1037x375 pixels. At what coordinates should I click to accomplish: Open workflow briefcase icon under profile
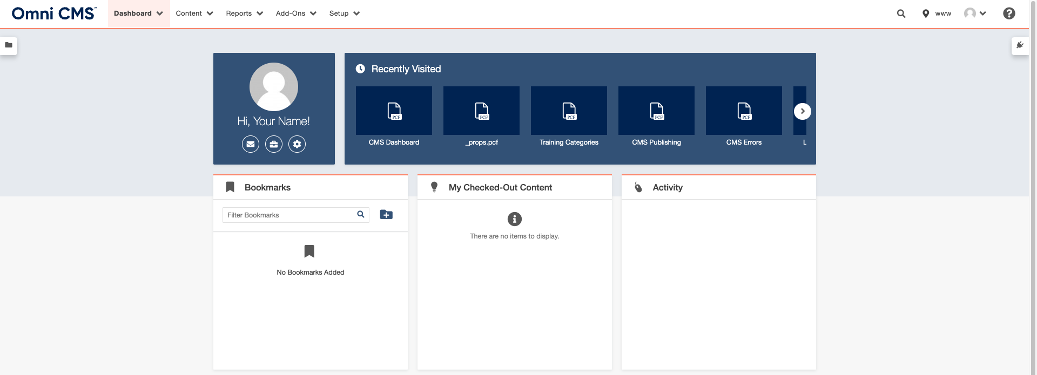pyautogui.click(x=274, y=144)
